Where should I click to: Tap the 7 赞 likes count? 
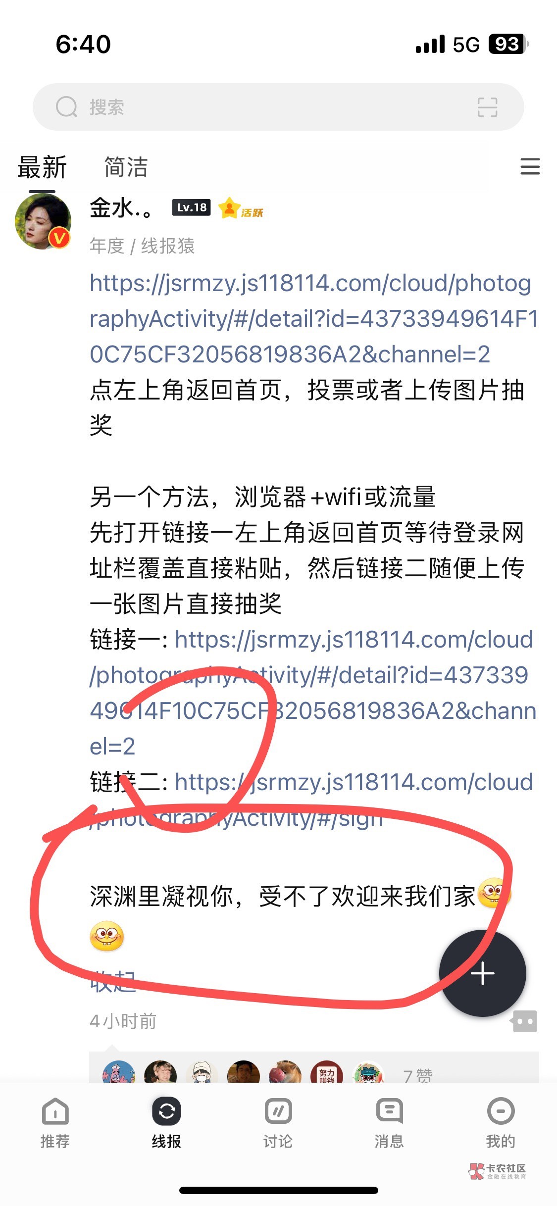417,1075
